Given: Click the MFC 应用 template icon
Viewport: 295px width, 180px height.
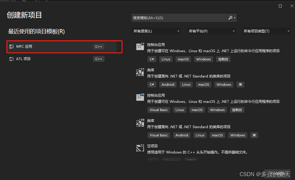Looking at the screenshot, I should 11,46.
